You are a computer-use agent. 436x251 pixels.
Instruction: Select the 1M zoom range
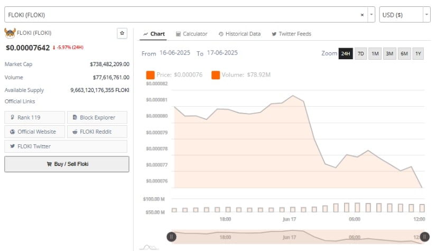(375, 54)
